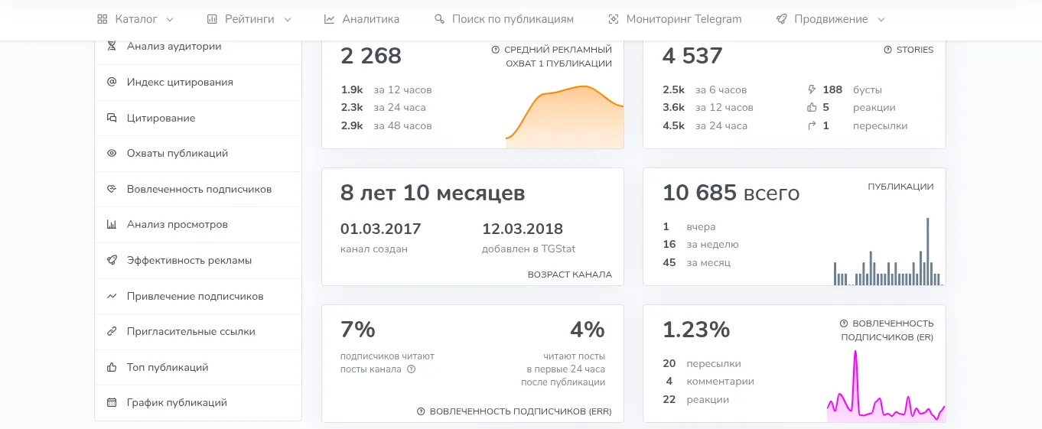Screen dimensions: 1042x429
Task: Click the publication search magnifier icon
Action: point(439,19)
